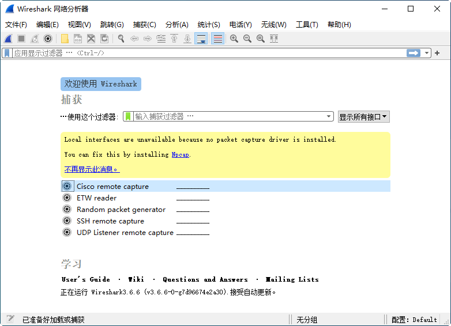
Task: Click gear icon beside SSH remote capture
Action: click(67, 221)
